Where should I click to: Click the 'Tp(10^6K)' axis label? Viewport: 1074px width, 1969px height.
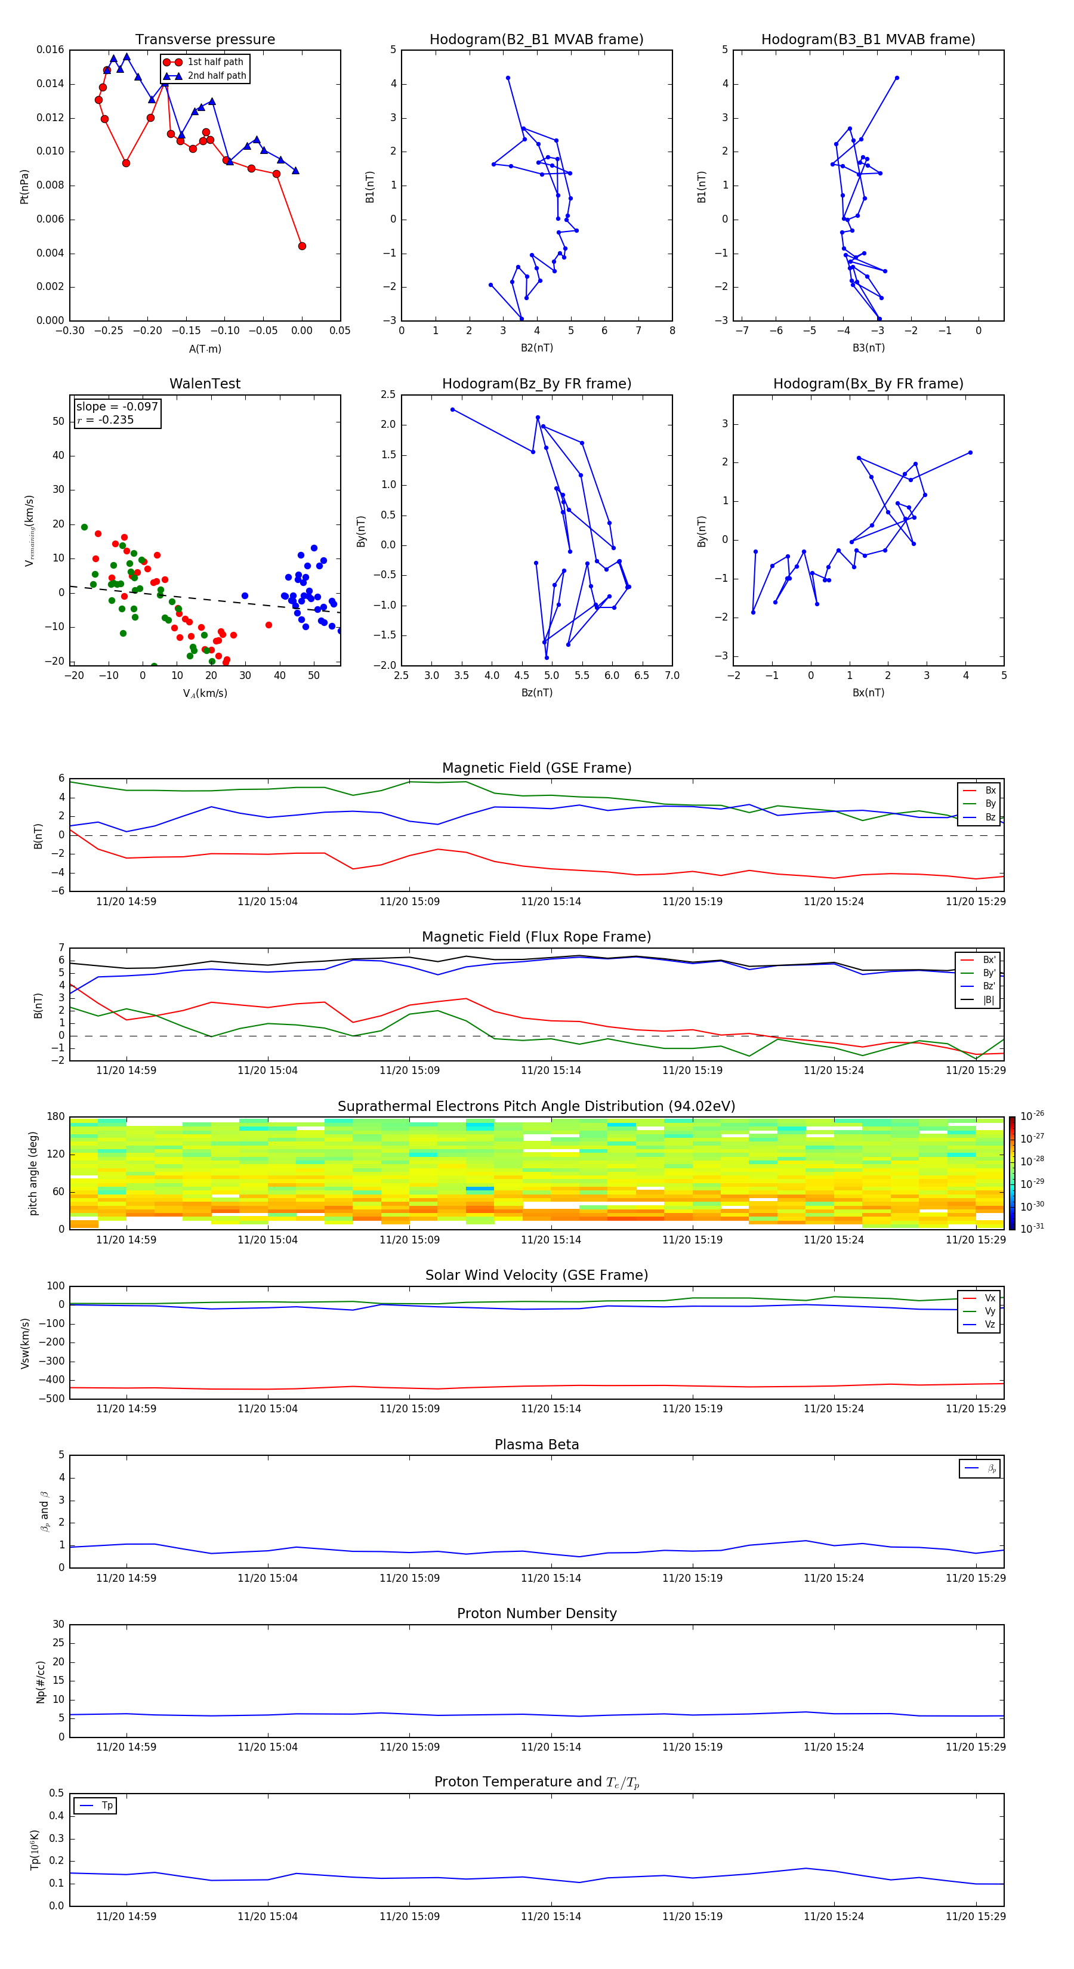click(x=35, y=1850)
